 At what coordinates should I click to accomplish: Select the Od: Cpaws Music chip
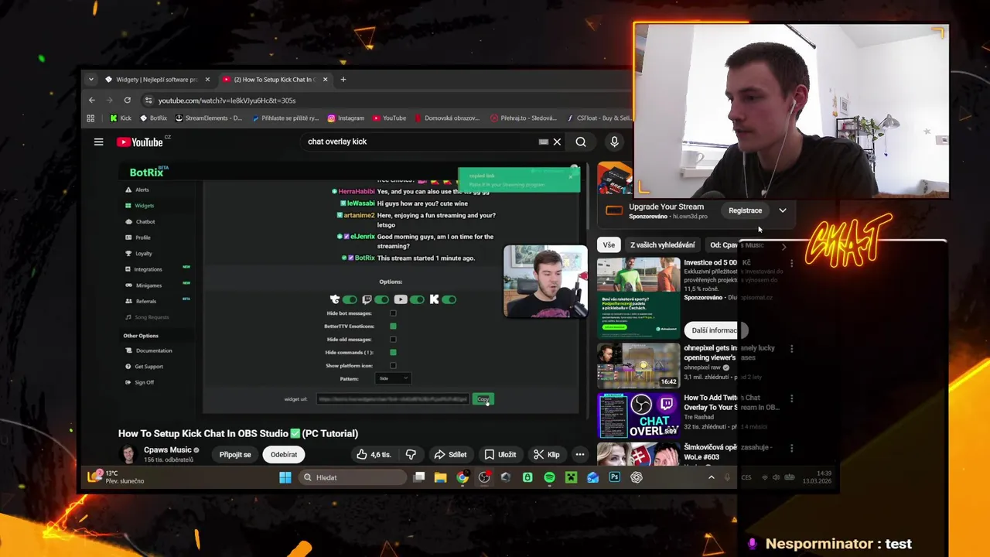pyautogui.click(x=737, y=245)
